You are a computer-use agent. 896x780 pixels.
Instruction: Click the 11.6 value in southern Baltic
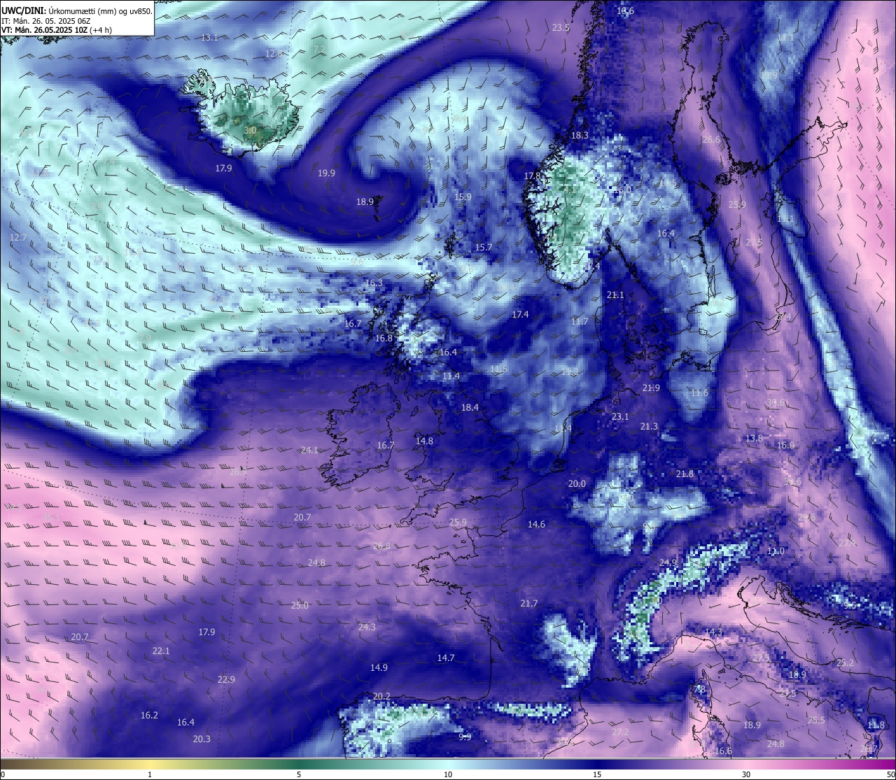(x=699, y=393)
